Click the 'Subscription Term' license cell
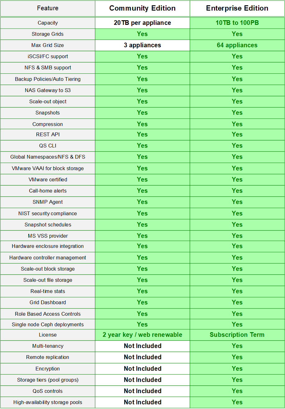Image resolution: width=285 pixels, height=409 pixels. pyautogui.click(x=237, y=335)
